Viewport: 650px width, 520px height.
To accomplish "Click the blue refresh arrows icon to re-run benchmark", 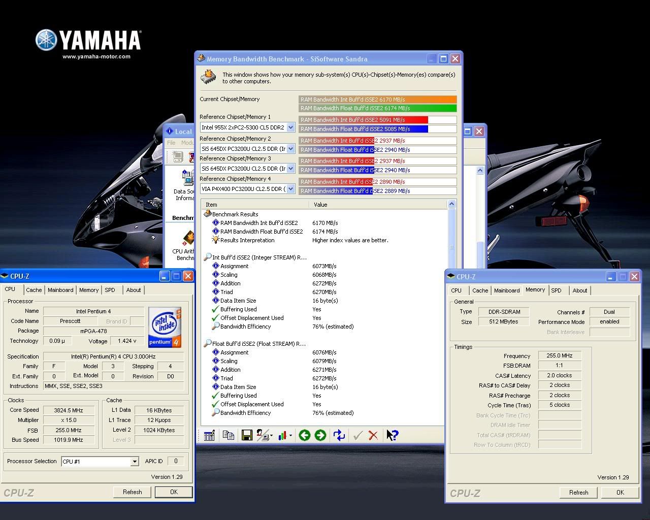I will tap(339, 435).
